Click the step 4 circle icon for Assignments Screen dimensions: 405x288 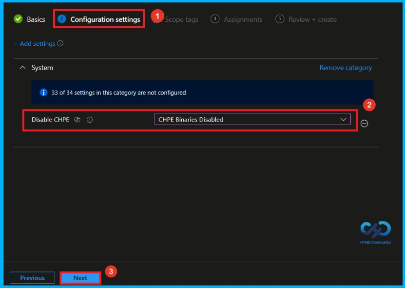pyautogui.click(x=215, y=19)
